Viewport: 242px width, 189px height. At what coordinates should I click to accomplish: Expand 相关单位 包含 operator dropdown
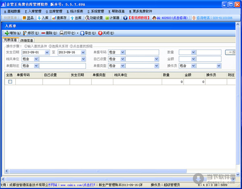pyautogui.click(x=36, y=59)
